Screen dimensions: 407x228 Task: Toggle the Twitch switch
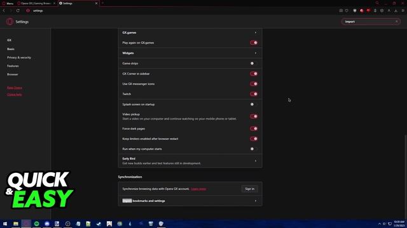[254, 94]
